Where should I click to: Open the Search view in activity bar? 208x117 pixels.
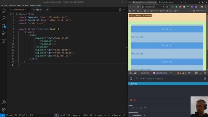click(x=4, y=18)
